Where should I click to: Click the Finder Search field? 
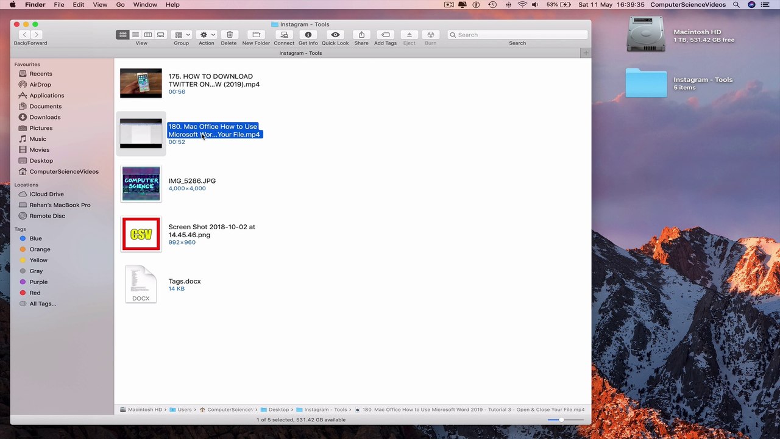pos(517,35)
